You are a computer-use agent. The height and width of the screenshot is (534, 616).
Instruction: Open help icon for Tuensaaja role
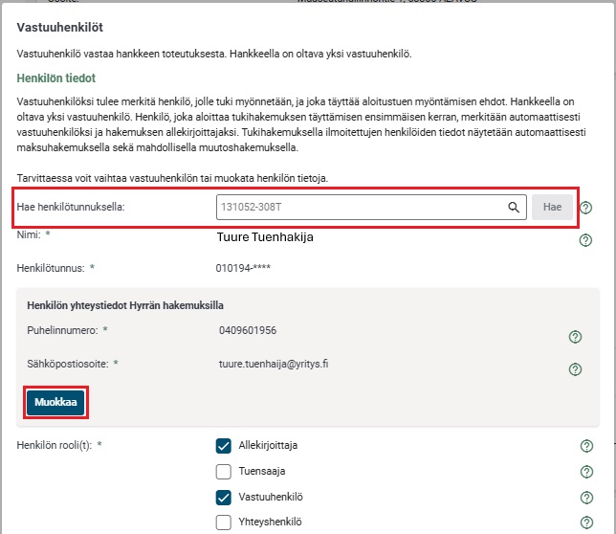[585, 471]
